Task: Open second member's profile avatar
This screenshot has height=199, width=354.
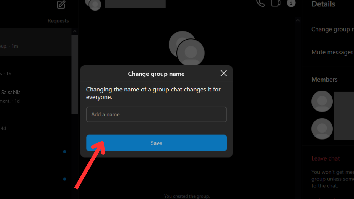Action: click(322, 129)
